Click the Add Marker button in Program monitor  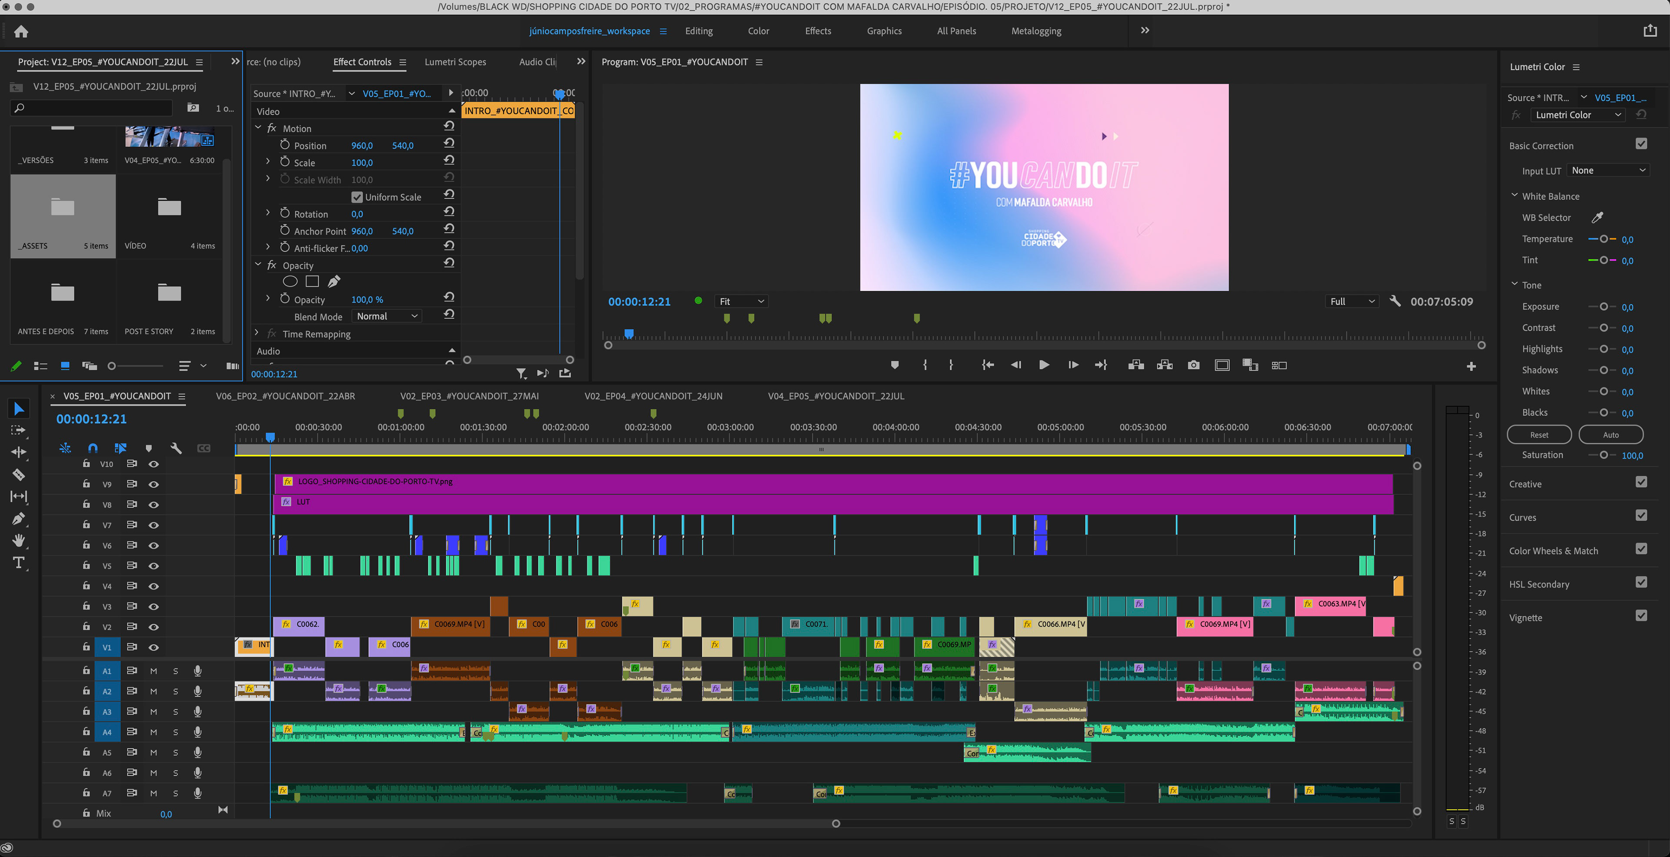tap(895, 365)
